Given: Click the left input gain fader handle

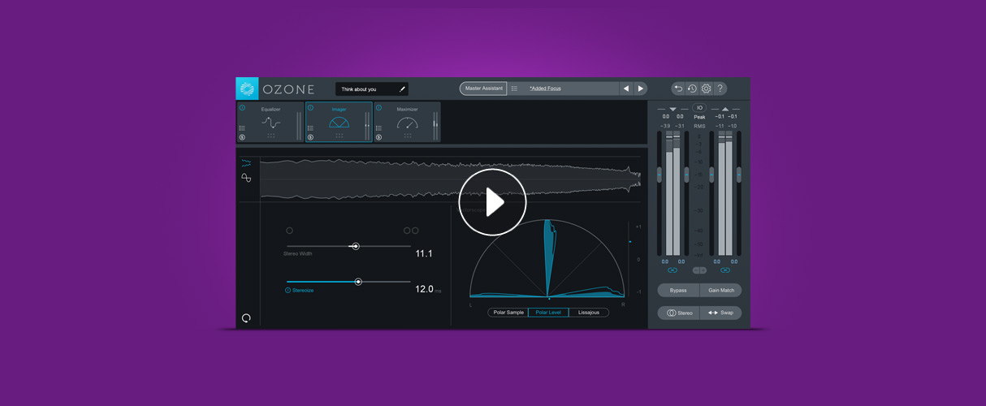Looking at the screenshot, I should tap(659, 174).
